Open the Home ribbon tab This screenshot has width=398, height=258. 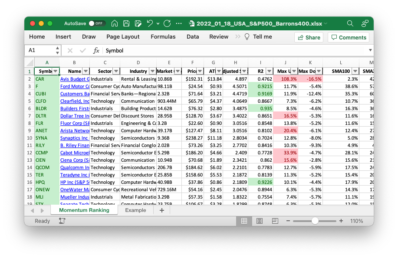pyautogui.click(x=37, y=36)
